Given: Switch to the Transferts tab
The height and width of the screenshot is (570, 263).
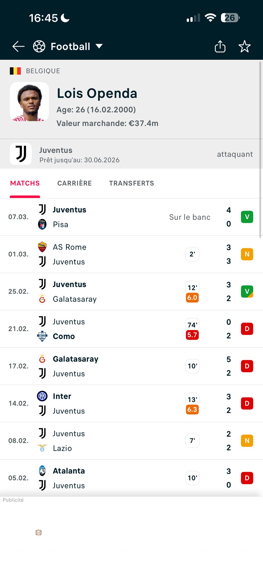Looking at the screenshot, I should pos(131,183).
